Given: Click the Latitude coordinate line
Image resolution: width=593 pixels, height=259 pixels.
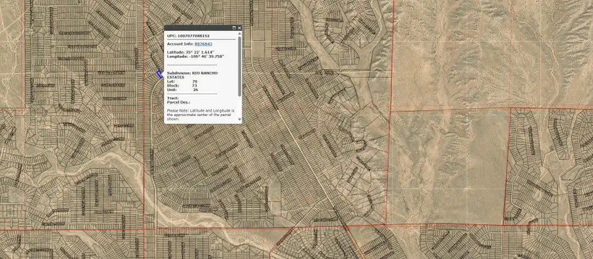Looking at the screenshot, I should click(x=190, y=52).
